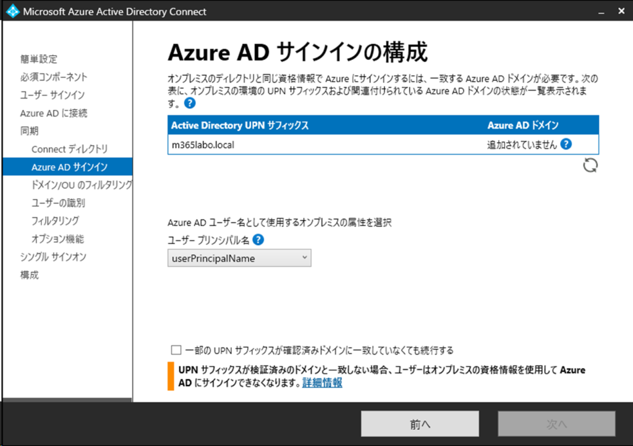
Task: Enable checkbox to continue without matching UPN suffixes
Action: 176,350
